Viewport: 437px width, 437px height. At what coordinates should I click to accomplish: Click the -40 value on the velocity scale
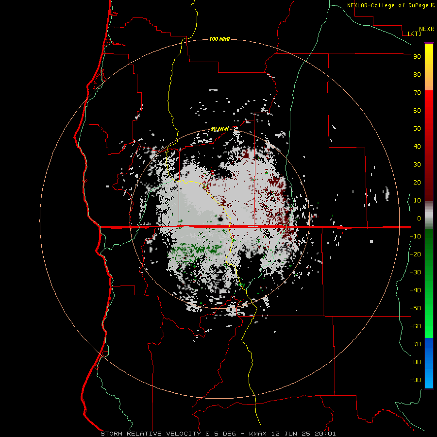coord(415,290)
